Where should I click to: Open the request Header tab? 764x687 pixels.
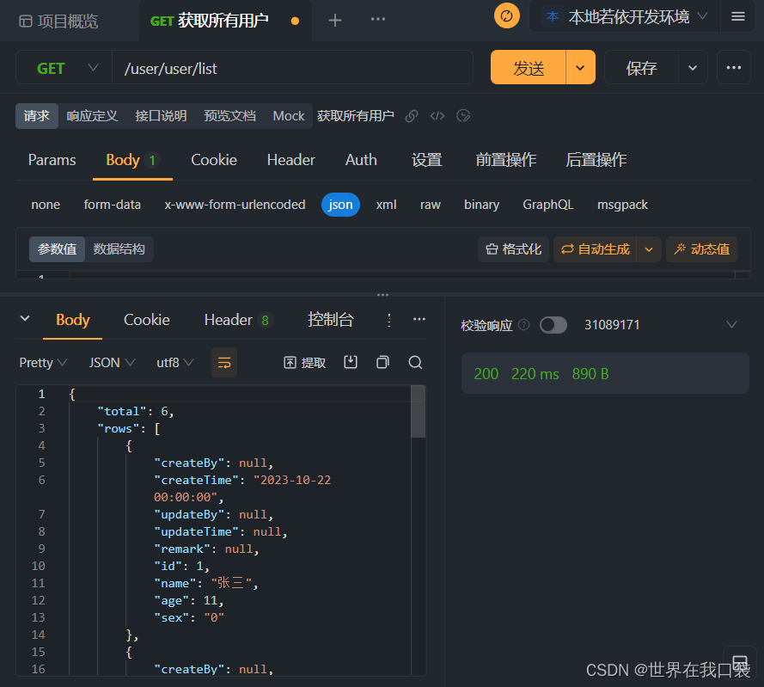coord(290,160)
